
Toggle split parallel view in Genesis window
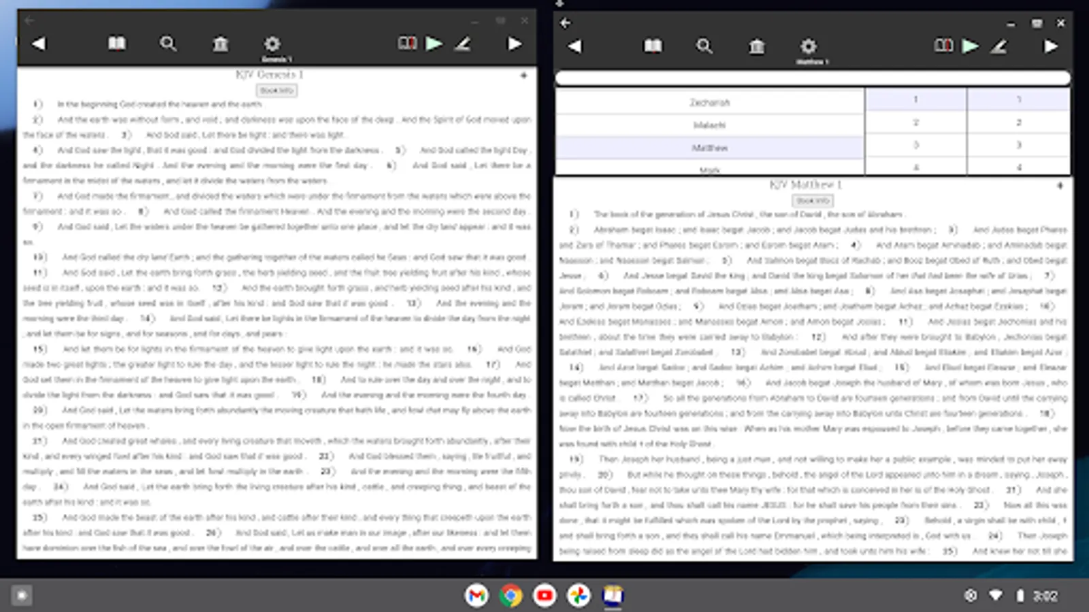pyautogui.click(x=407, y=44)
